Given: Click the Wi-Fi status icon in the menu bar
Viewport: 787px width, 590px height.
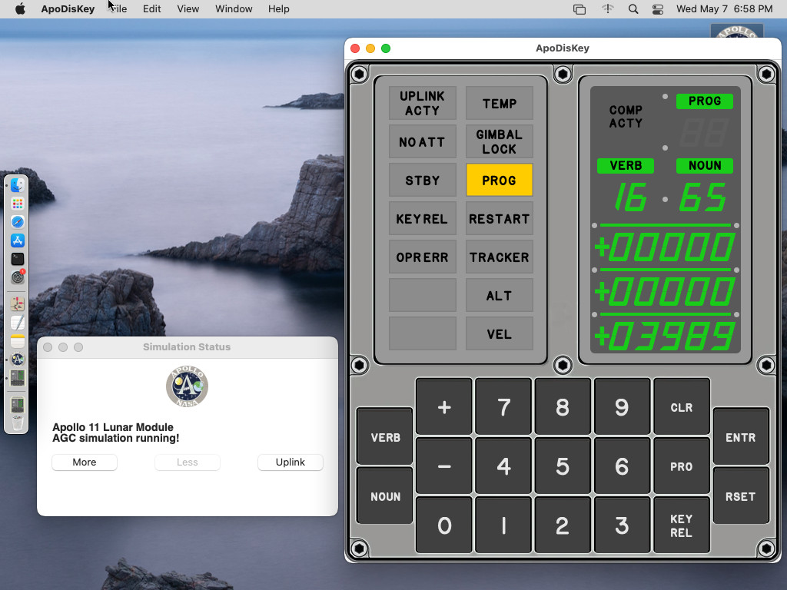Looking at the screenshot, I should pyautogui.click(x=608, y=9).
